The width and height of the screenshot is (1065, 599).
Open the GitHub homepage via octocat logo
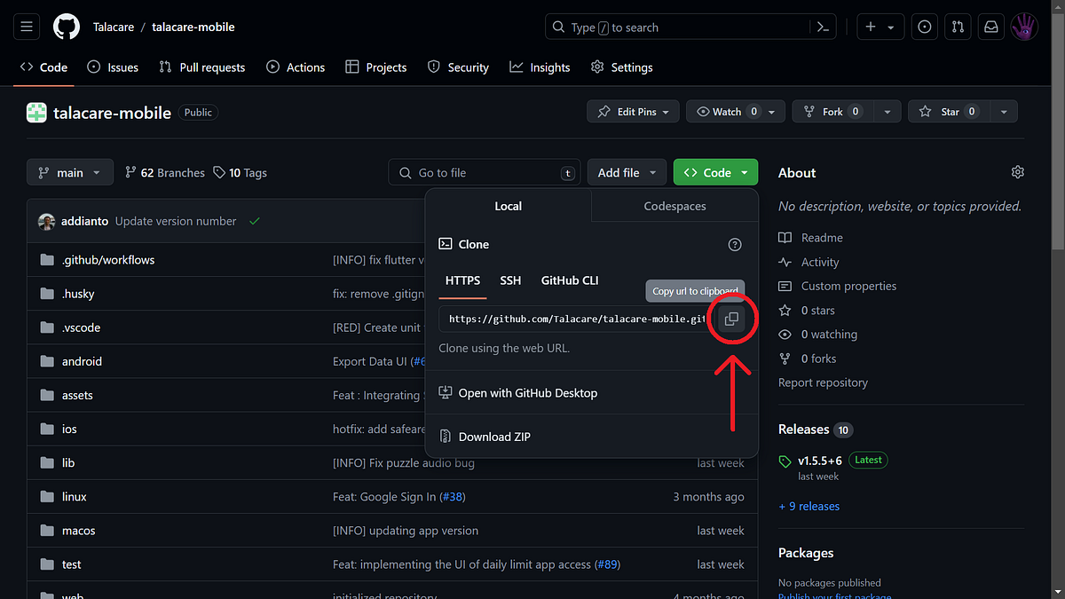66,27
